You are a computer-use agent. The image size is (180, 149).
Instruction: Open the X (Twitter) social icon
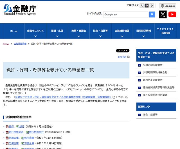(x=163, y=14)
